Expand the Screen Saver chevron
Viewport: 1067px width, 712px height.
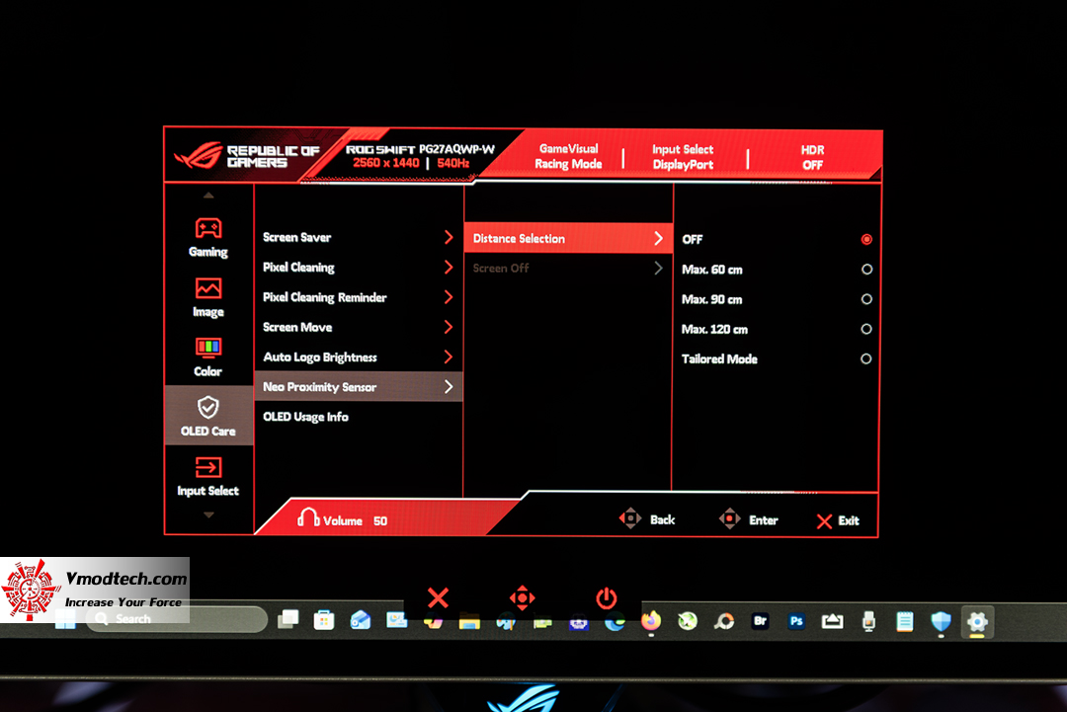tap(449, 237)
